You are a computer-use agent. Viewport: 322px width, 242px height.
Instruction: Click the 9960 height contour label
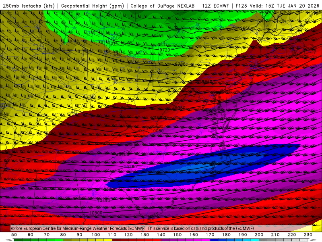click(x=180, y=108)
